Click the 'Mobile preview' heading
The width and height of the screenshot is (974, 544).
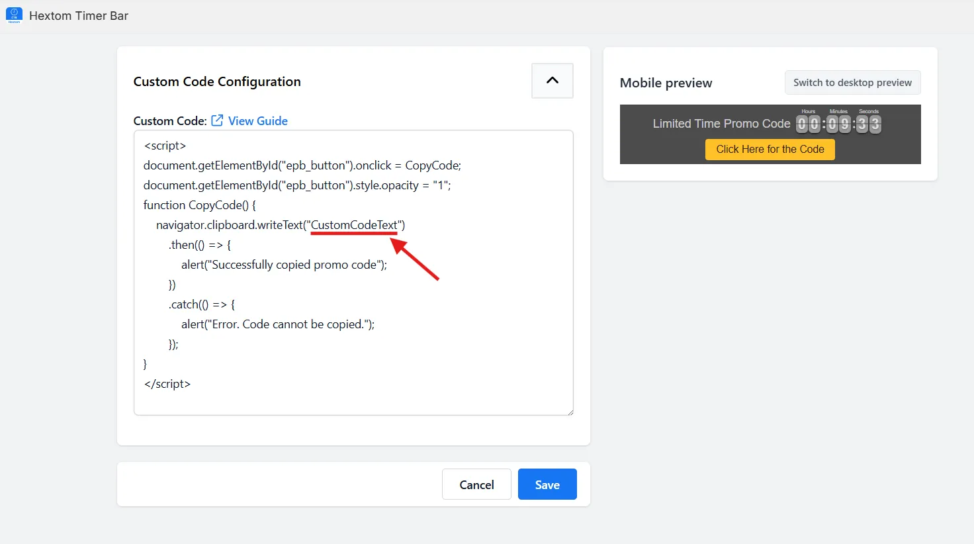pyautogui.click(x=666, y=83)
